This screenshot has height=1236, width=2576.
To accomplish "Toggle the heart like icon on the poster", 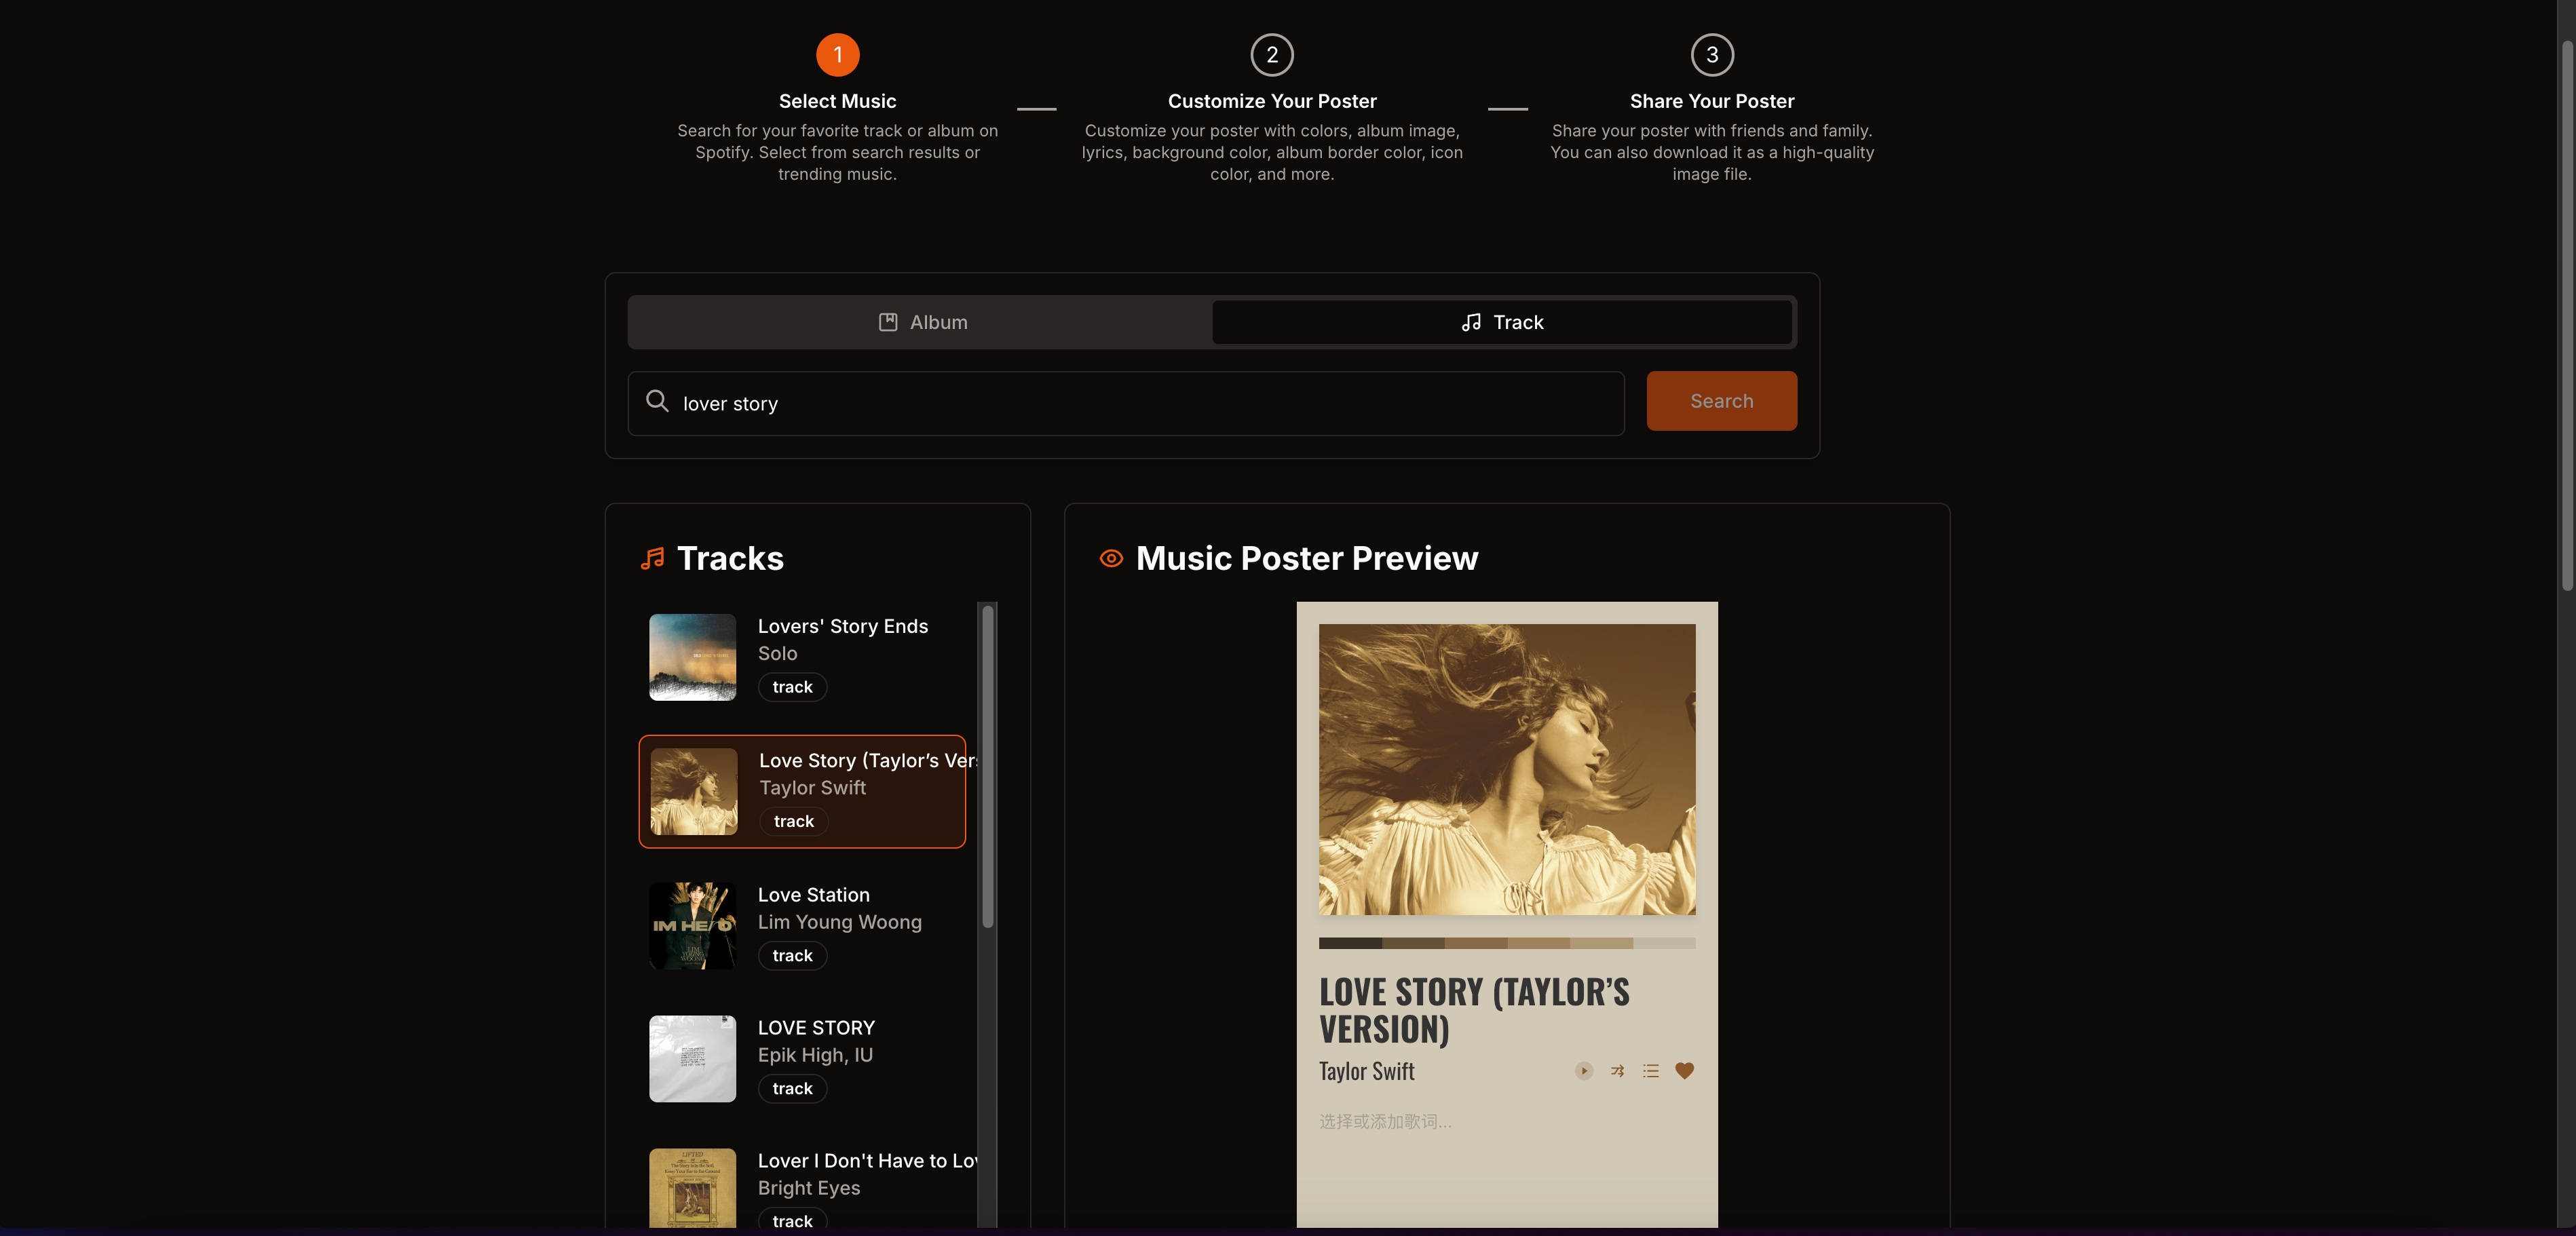I will coord(1685,1071).
